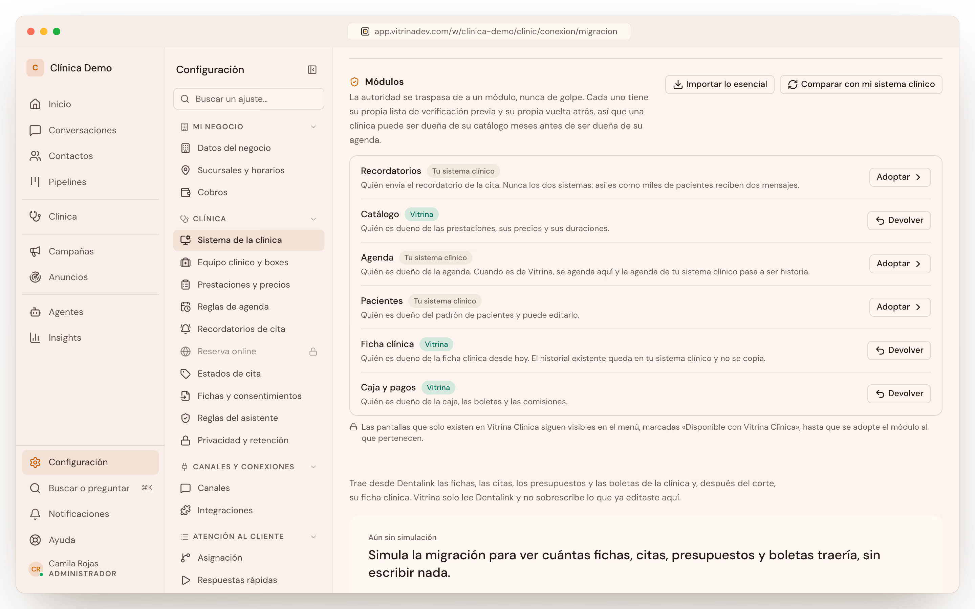975x609 pixels.
Task: Adopt the Agenda module
Action: [x=900, y=264]
